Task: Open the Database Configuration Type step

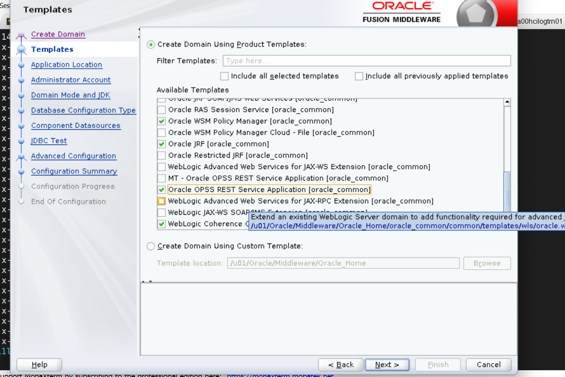Action: pyautogui.click(x=83, y=110)
